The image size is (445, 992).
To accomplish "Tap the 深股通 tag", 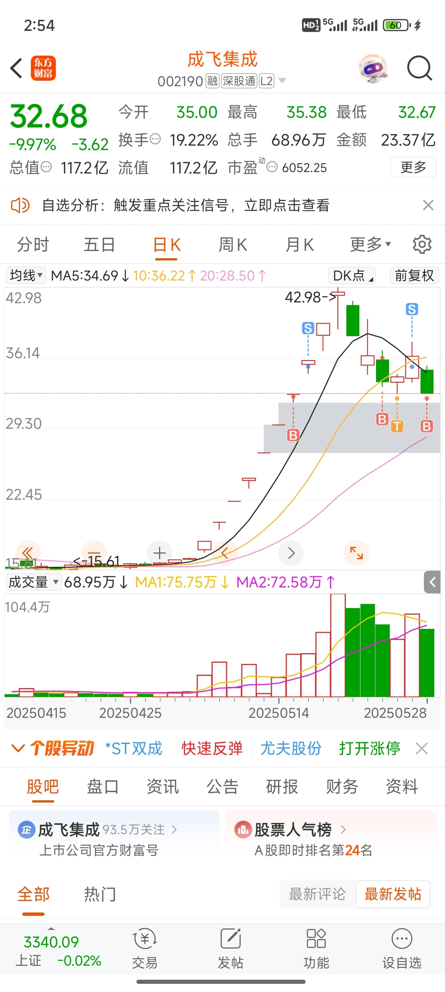I will (x=239, y=81).
